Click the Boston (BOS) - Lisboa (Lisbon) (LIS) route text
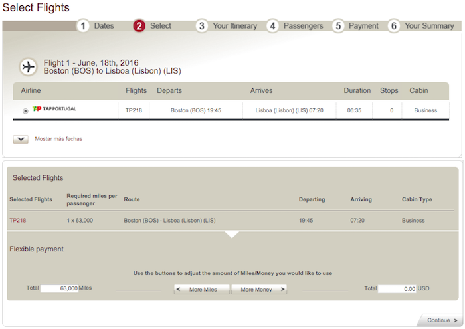 (x=169, y=221)
